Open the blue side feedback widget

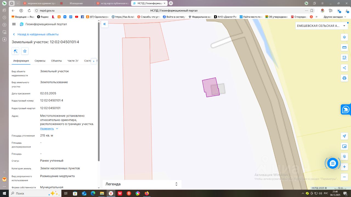click(346, 109)
